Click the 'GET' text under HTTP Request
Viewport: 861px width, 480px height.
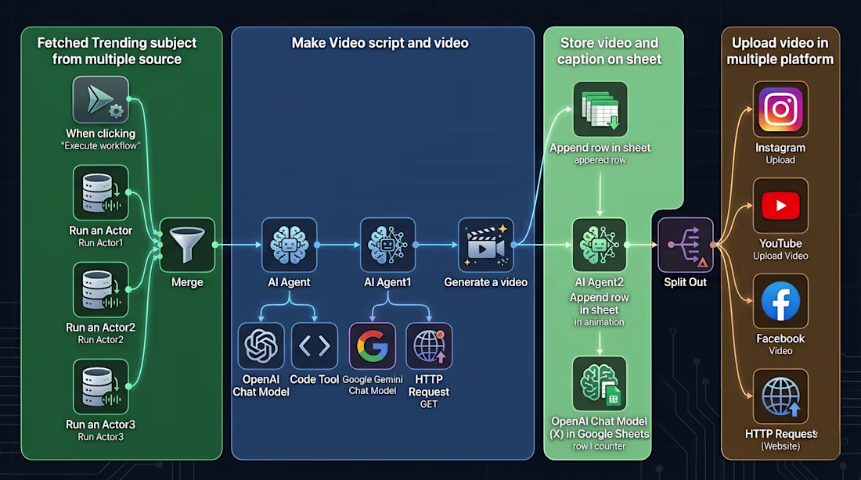coord(429,404)
